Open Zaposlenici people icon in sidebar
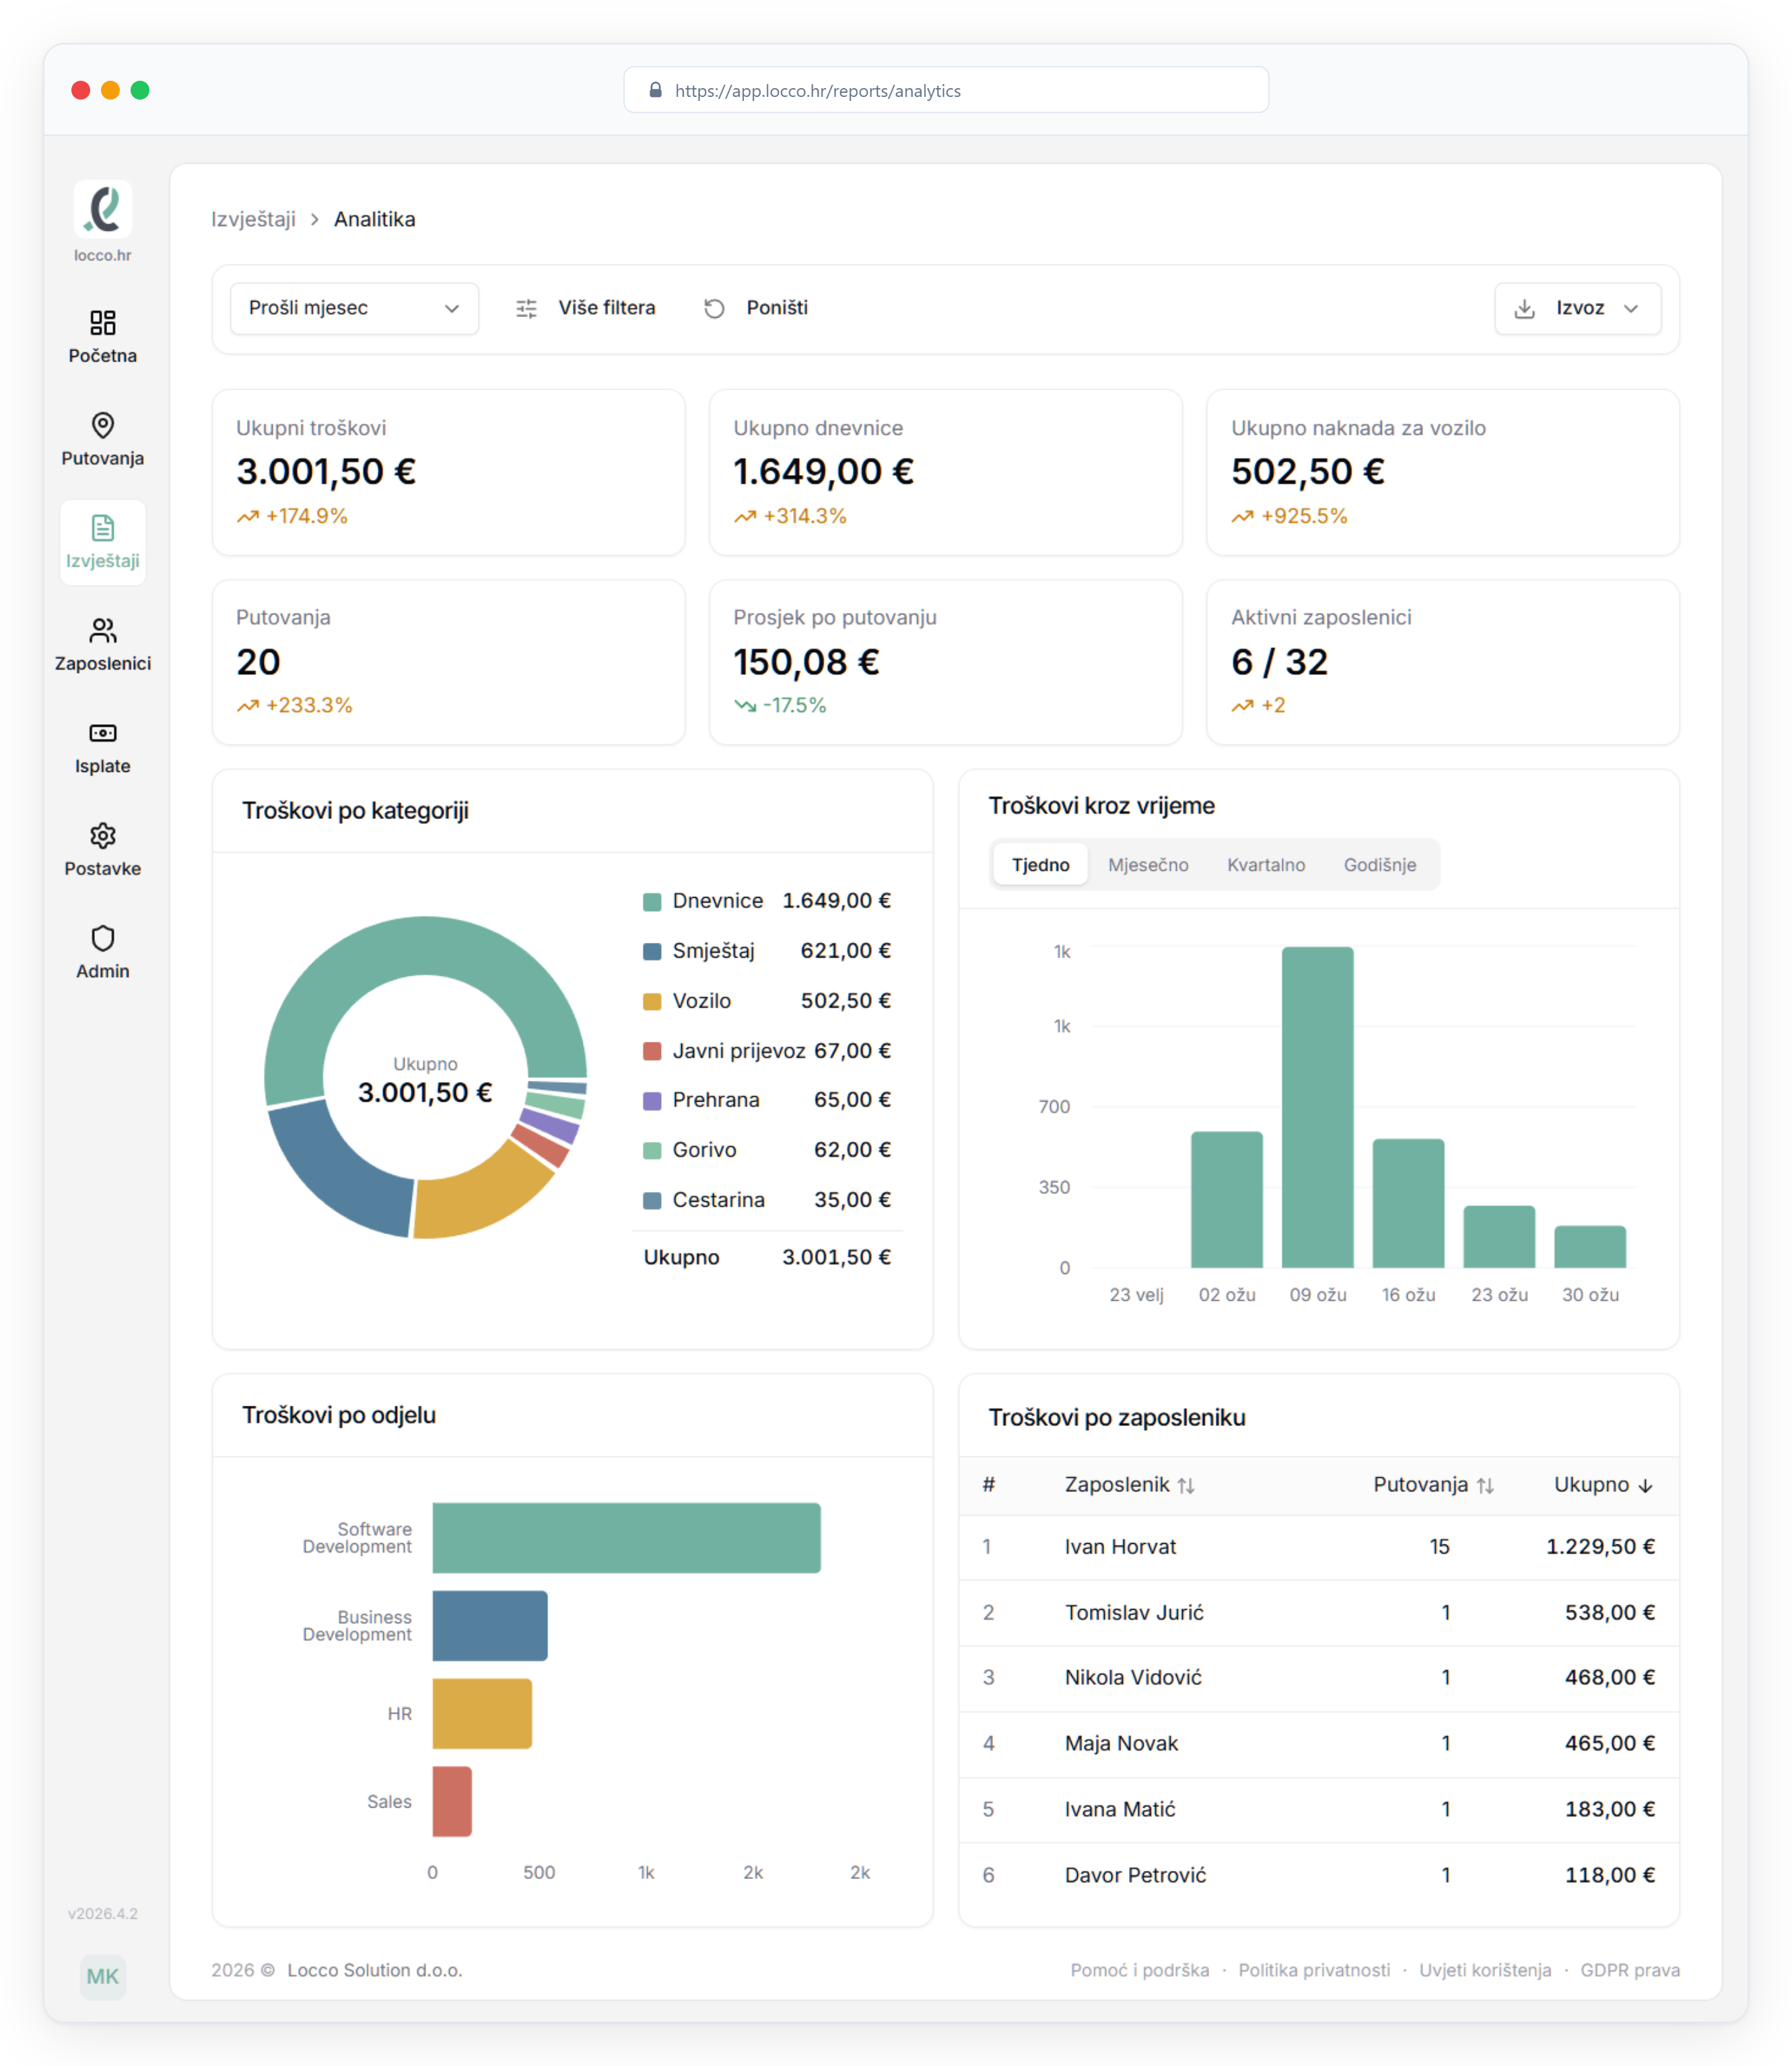 click(x=102, y=631)
